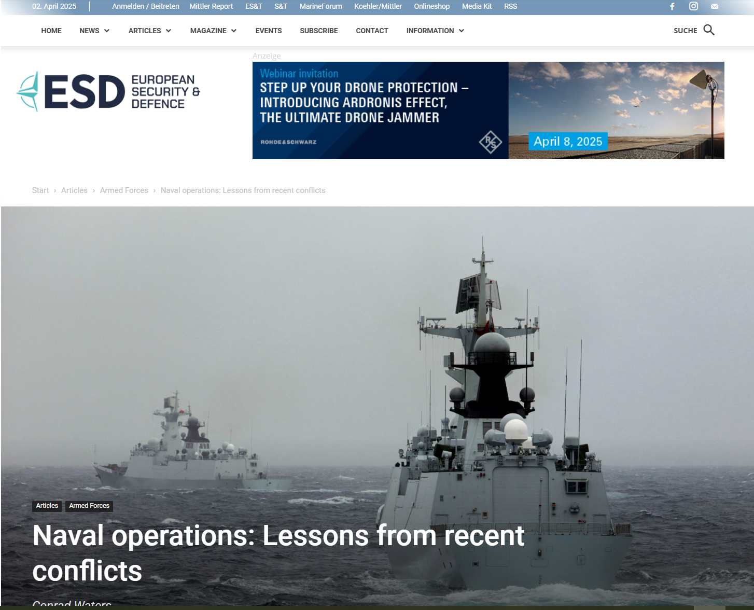Screen dimensions: 754x610
Task: Click the ESD European Security & Defence logo
Action: coord(108,92)
